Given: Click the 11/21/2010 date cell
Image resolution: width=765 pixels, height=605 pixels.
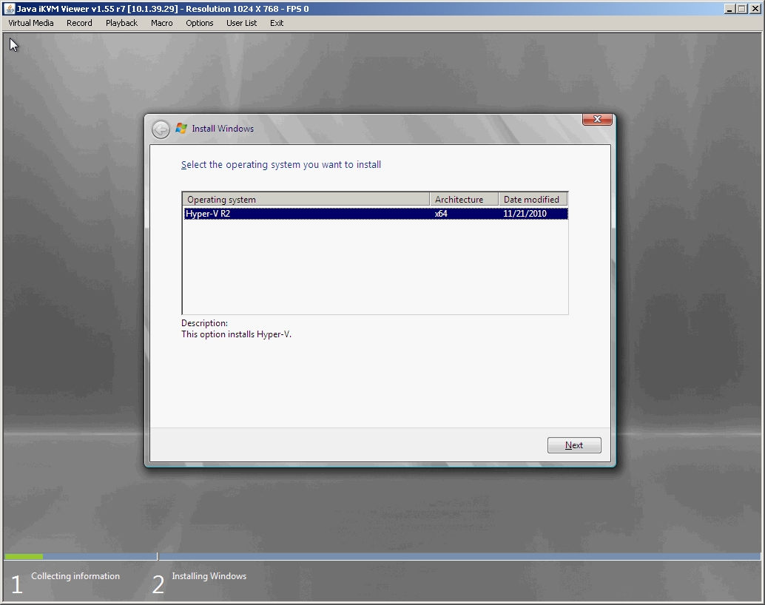Looking at the screenshot, I should coord(525,213).
